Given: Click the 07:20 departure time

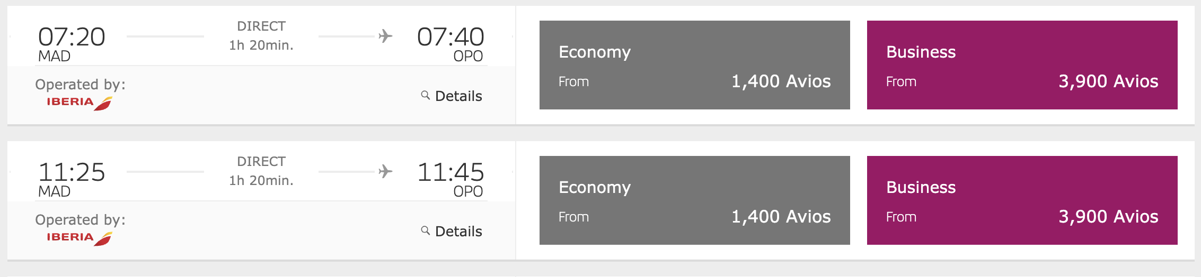Looking at the screenshot, I should [x=72, y=37].
